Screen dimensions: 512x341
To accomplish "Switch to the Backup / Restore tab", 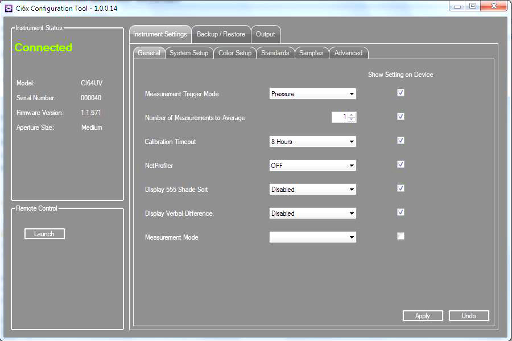I will click(221, 34).
